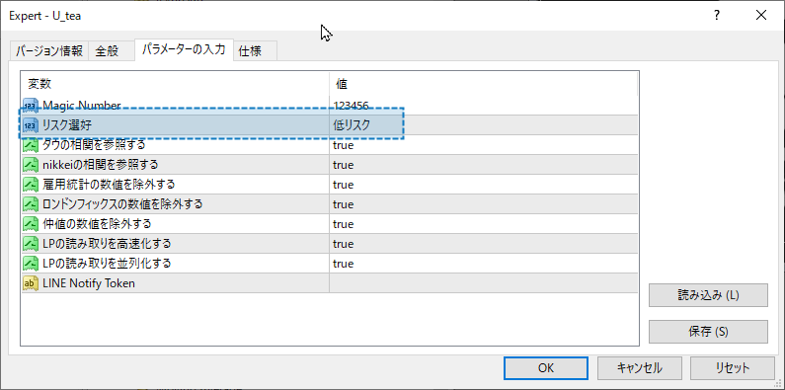Select the パラメーターの入力 tab
This screenshot has width=785, height=390.
click(184, 49)
